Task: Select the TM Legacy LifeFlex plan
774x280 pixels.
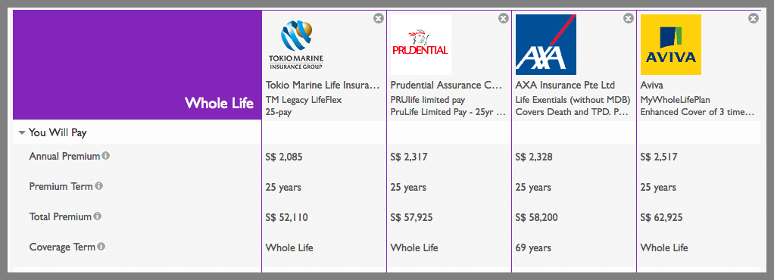Action: tap(304, 100)
